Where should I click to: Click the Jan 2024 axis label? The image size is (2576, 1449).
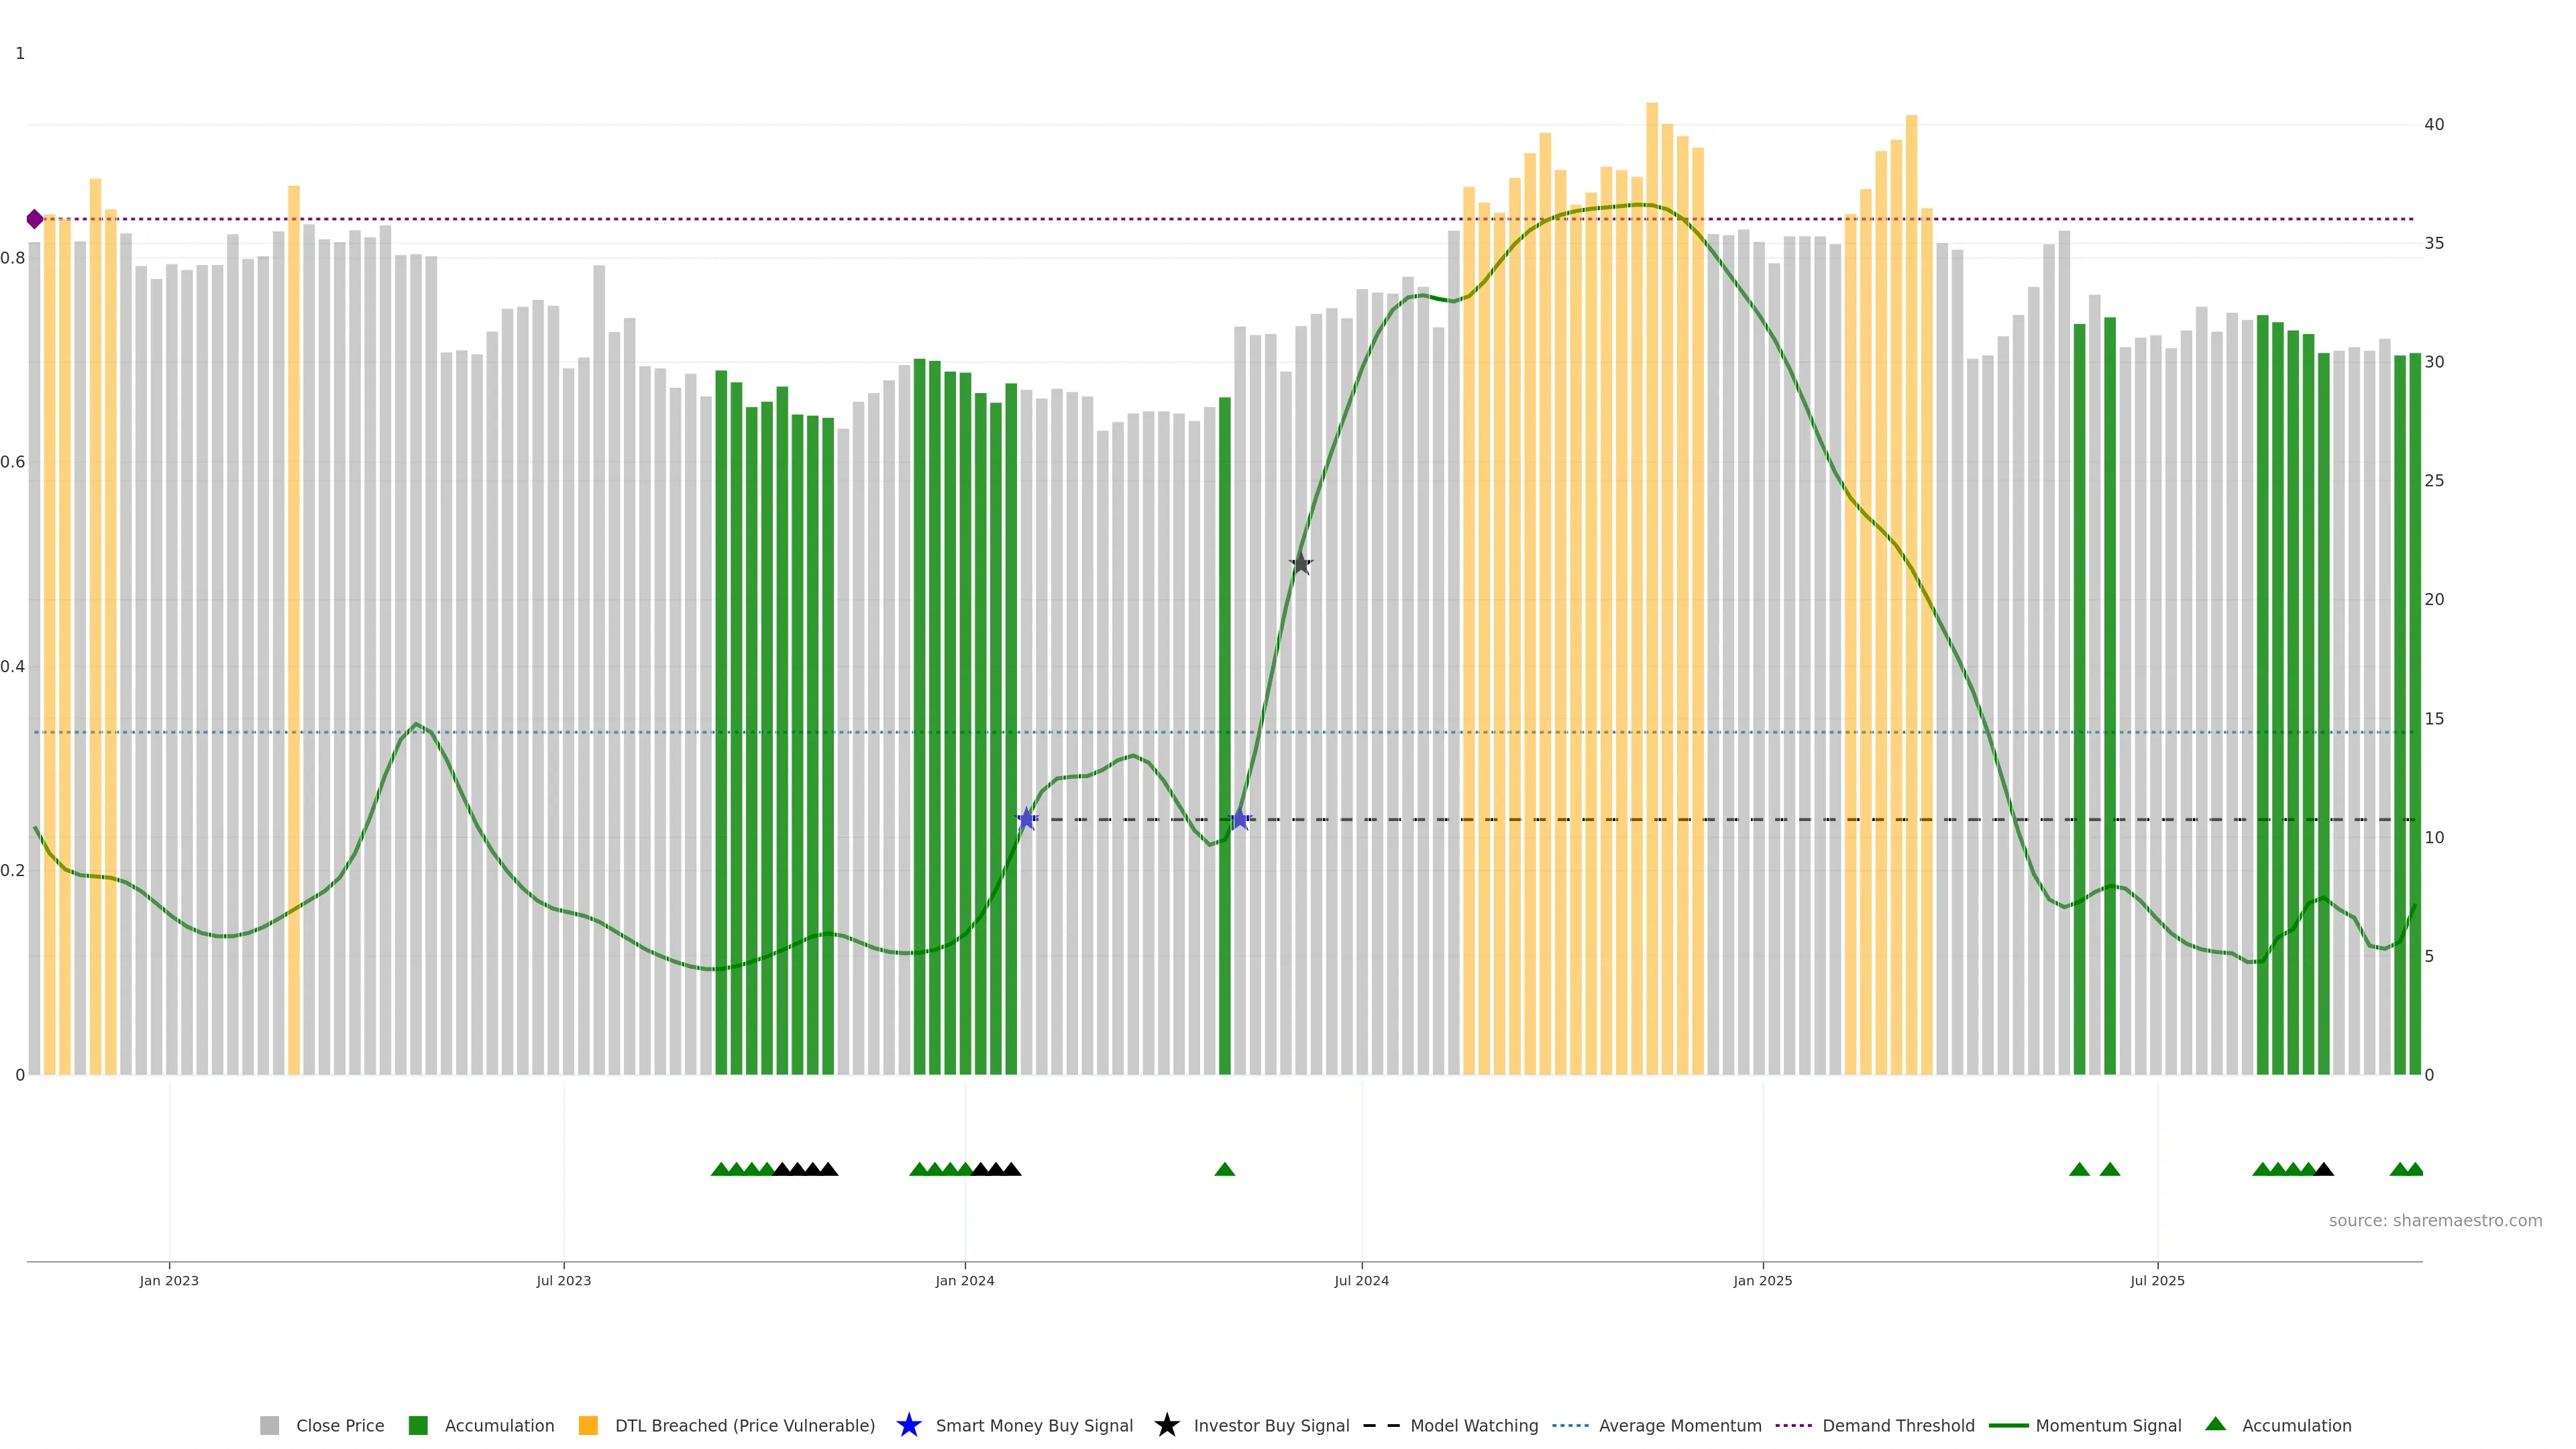pos(964,1281)
